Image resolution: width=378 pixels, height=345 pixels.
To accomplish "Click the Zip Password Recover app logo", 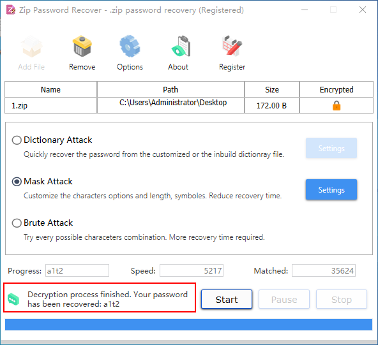I will pos(11,10).
